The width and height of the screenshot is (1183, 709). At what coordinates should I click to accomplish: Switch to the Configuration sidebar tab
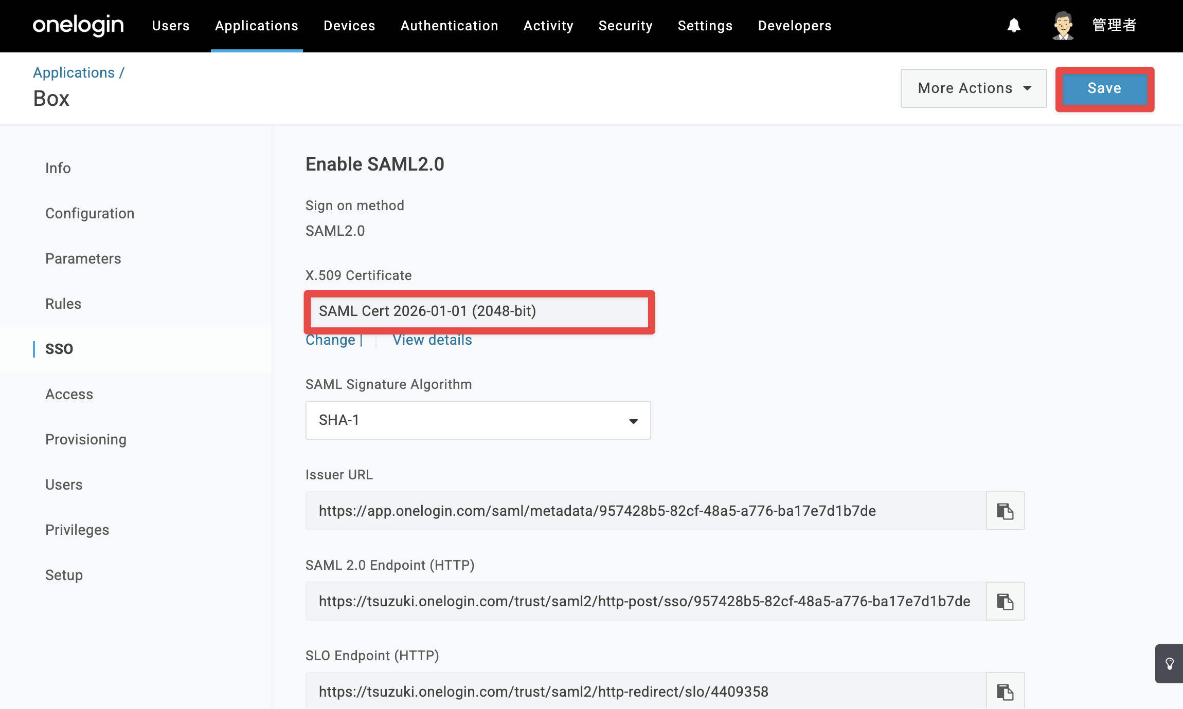tap(90, 213)
